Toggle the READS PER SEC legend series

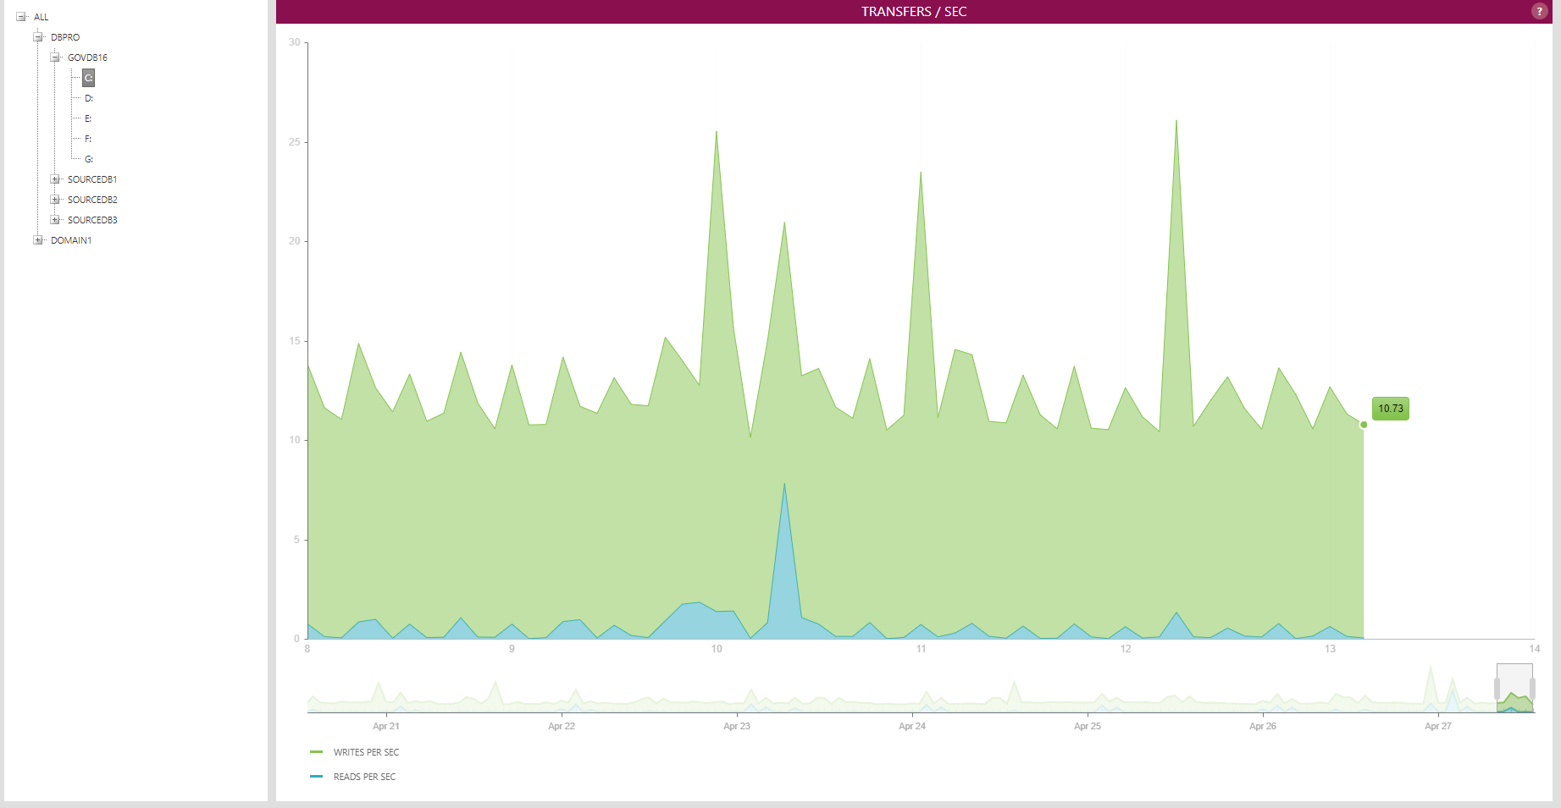point(363,777)
